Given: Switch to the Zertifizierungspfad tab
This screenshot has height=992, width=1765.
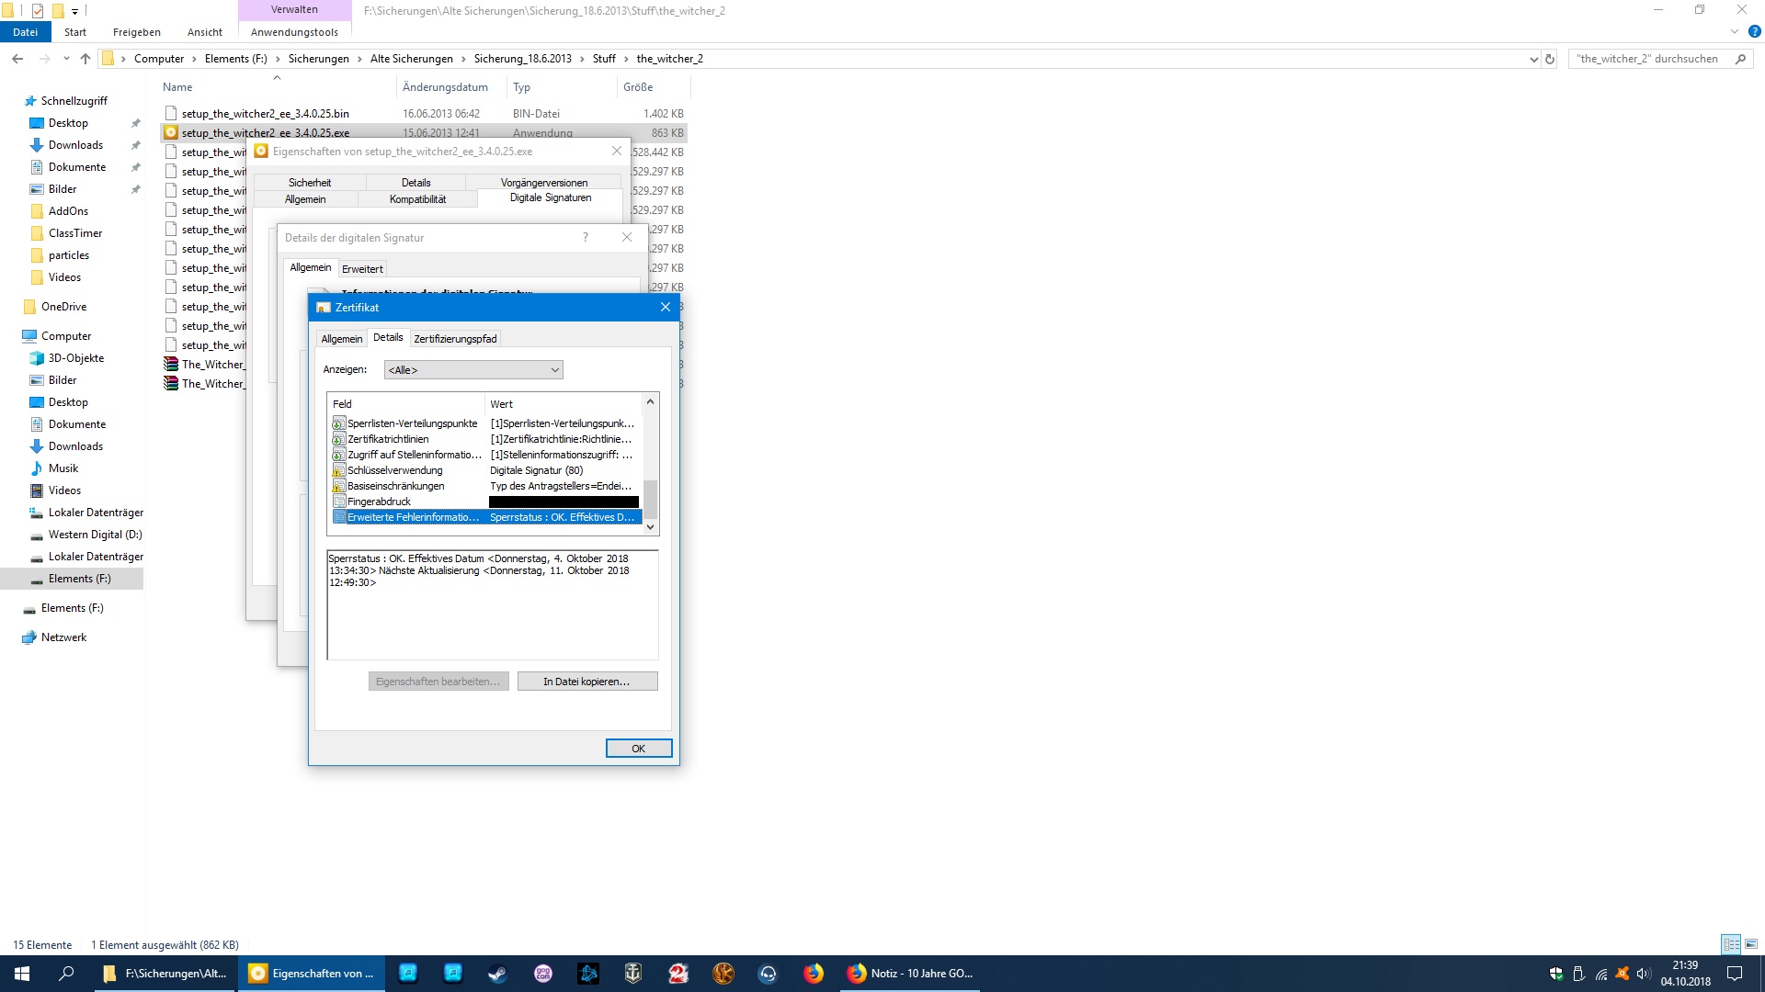Looking at the screenshot, I should pos(455,339).
